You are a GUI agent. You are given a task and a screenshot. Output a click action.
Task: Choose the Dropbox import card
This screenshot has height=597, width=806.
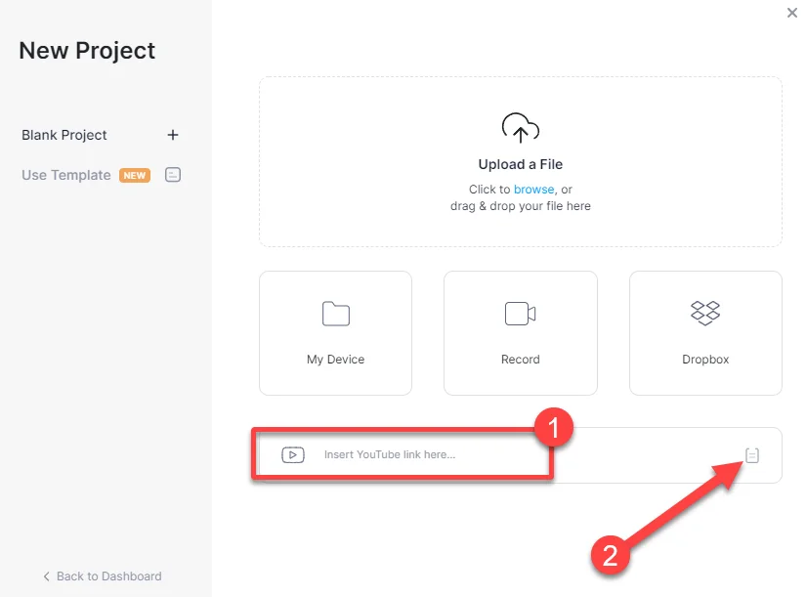click(705, 333)
